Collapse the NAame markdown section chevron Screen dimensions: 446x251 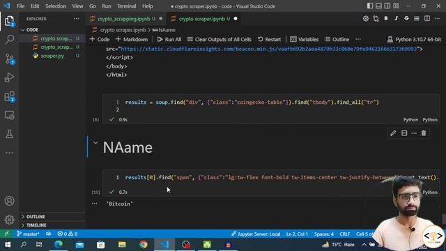click(95, 143)
